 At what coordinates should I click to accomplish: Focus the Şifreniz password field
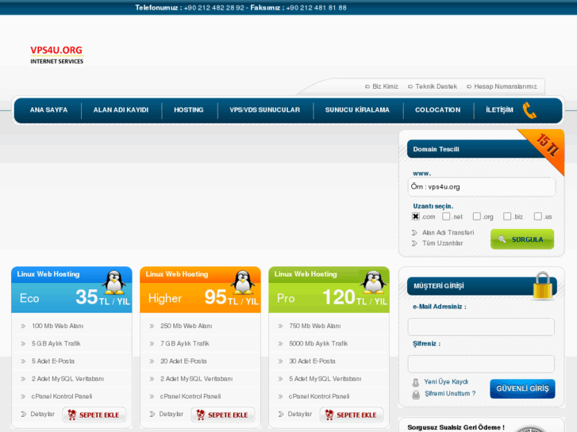coord(481,364)
